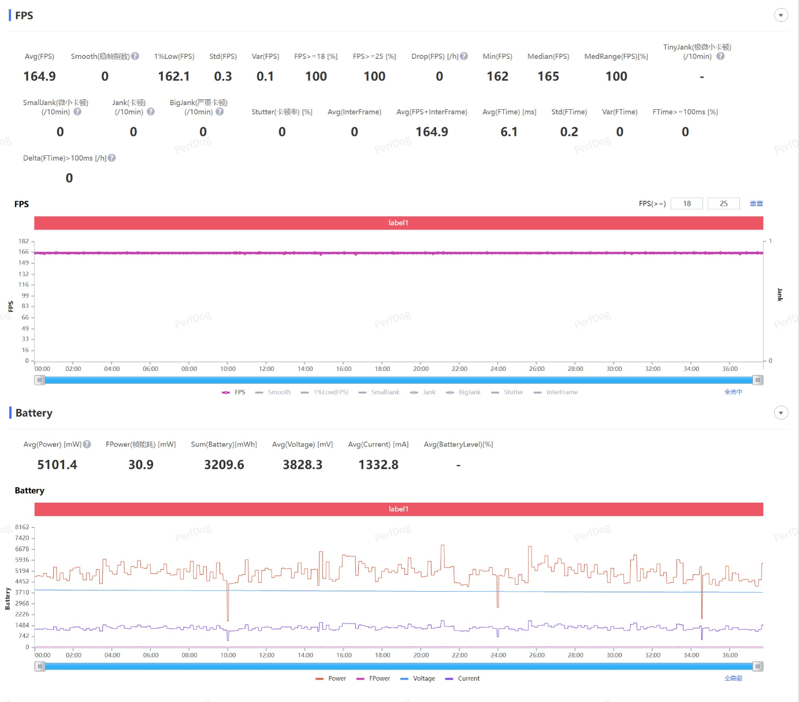Viewport: 799px width, 702px height.
Task: Click the Avg(Power) help icon
Action: 87,444
